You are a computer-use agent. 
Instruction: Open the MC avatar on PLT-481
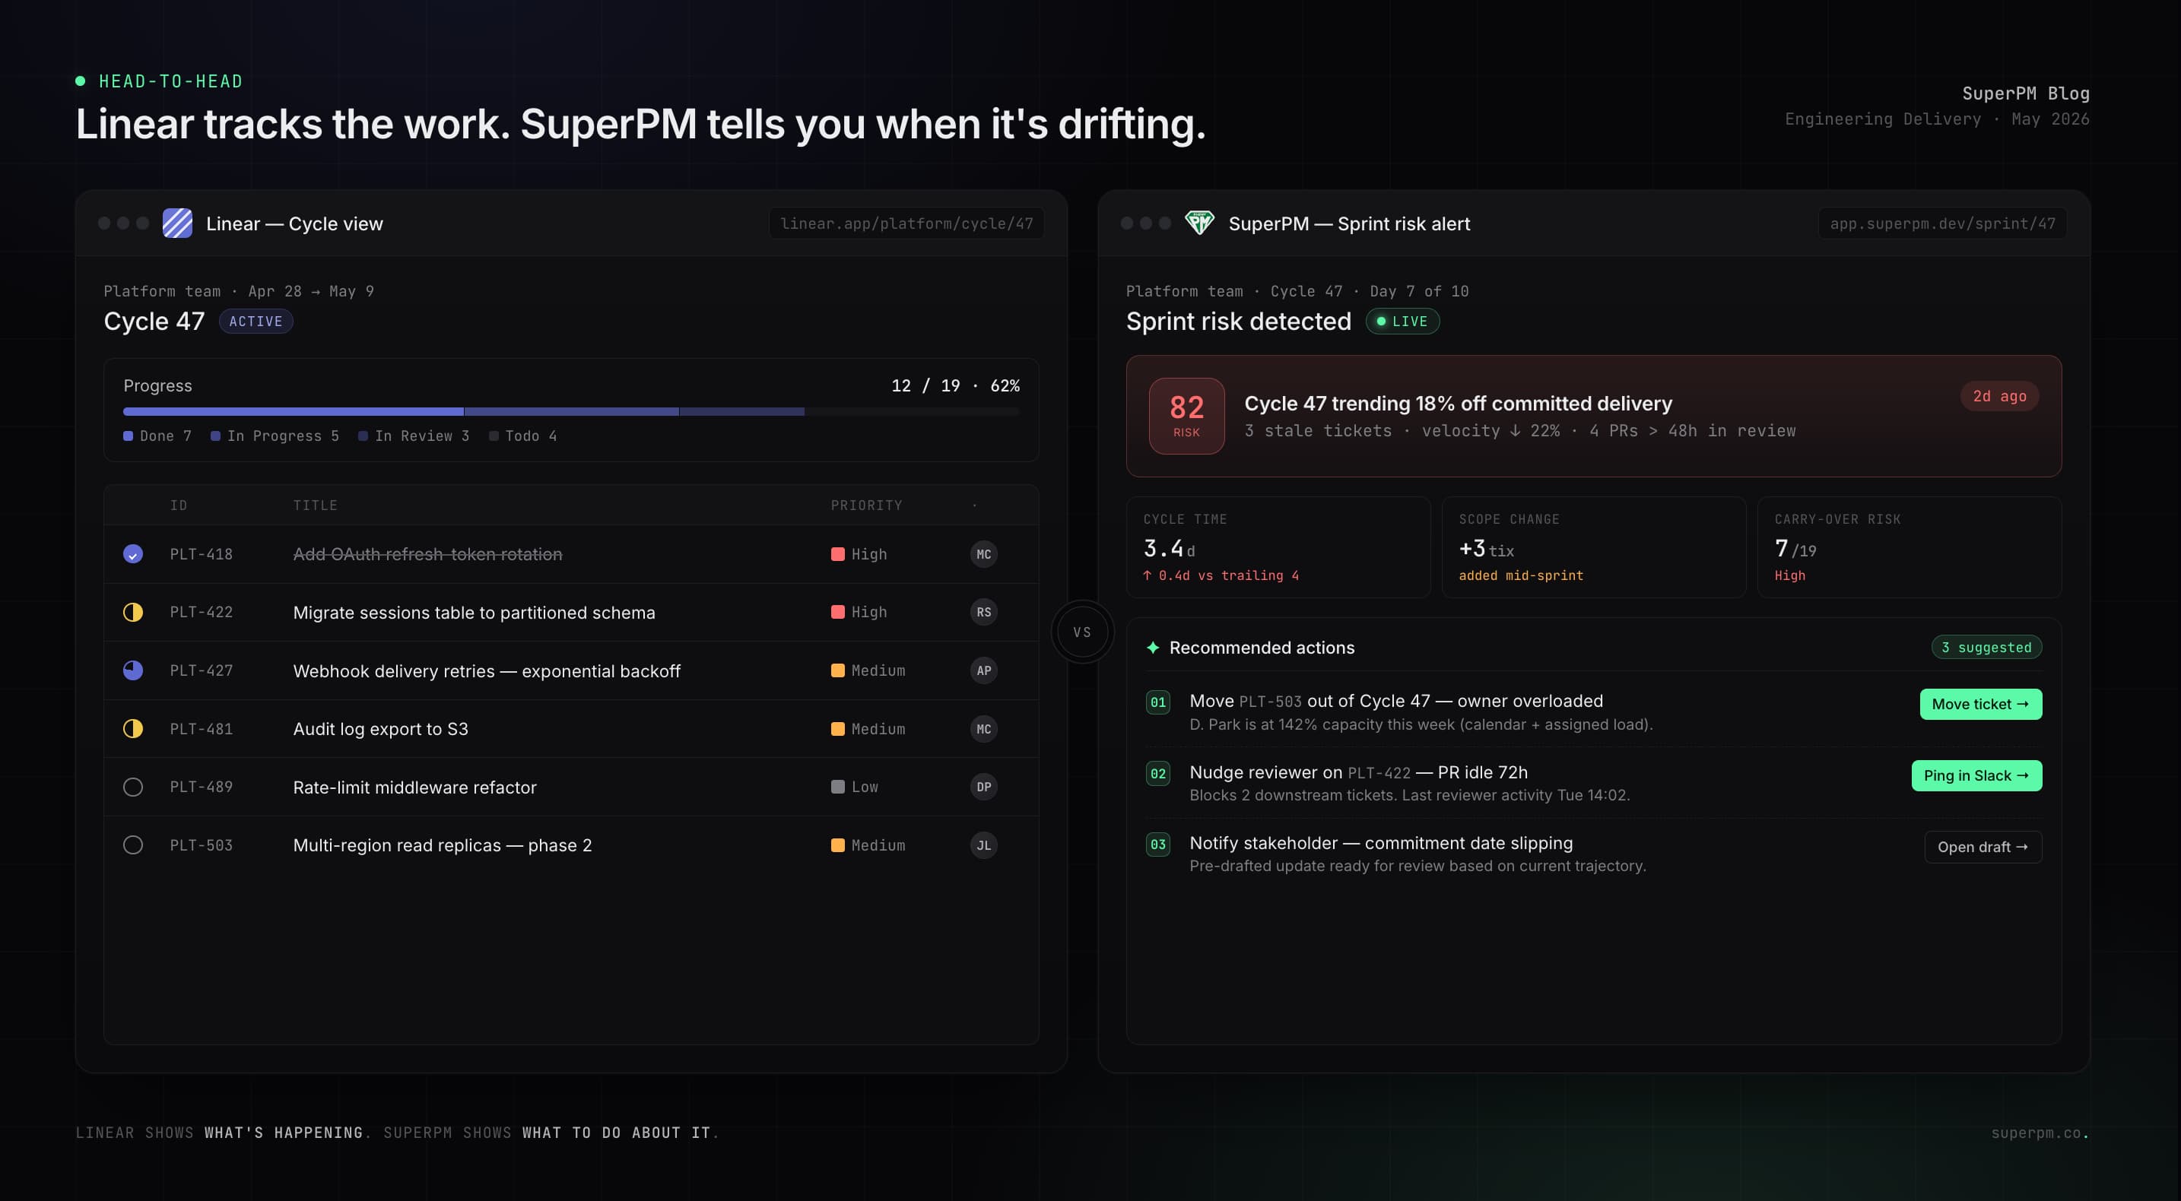[x=983, y=729]
